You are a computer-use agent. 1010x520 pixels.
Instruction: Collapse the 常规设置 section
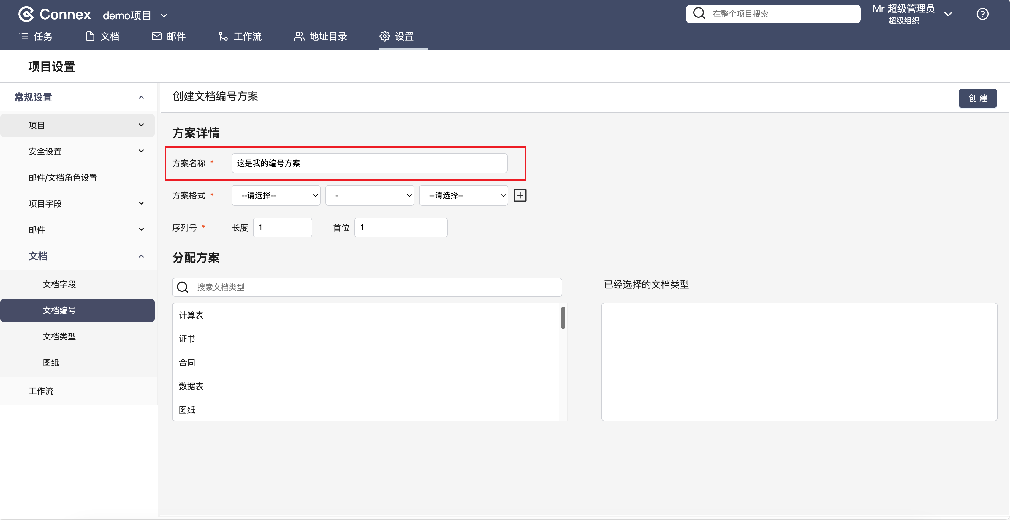click(141, 97)
